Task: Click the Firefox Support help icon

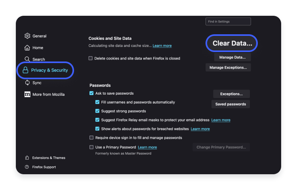Action: click(x=27, y=167)
